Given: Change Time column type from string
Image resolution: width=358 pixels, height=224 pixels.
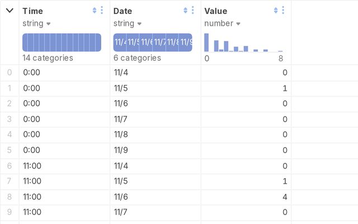Looking at the screenshot, I should coord(36,24).
